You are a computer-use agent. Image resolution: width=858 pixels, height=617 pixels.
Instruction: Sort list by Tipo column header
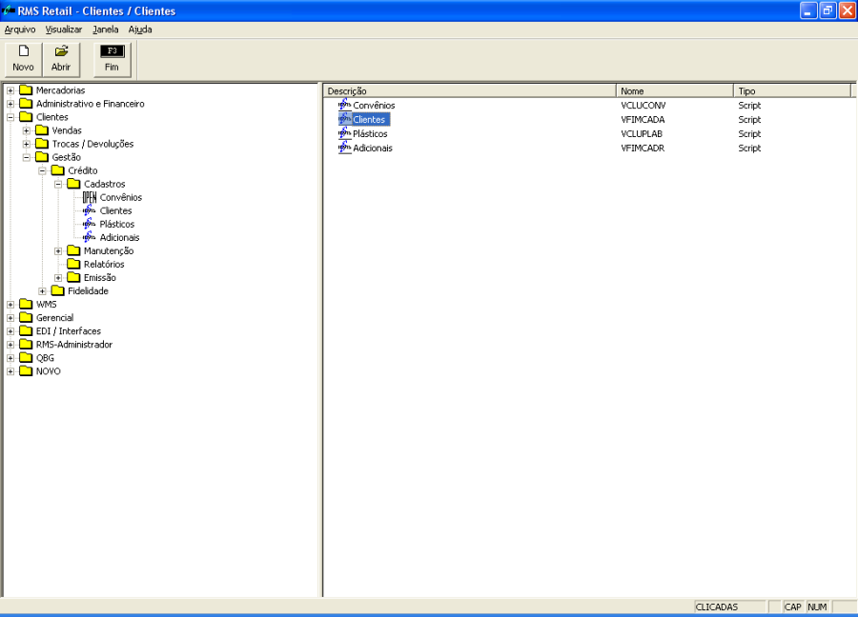point(792,90)
